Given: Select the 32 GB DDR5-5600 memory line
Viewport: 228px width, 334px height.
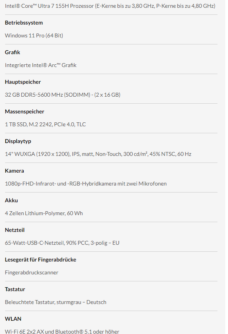Looking at the screenshot, I should pos(63,95).
